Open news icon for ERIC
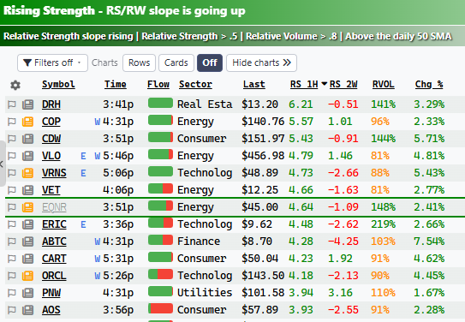Viewport: 465px width, 322px height. (x=28, y=224)
